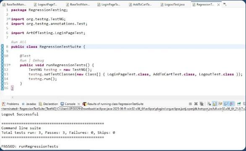Click line number 8 in the gutter

(7, 47)
